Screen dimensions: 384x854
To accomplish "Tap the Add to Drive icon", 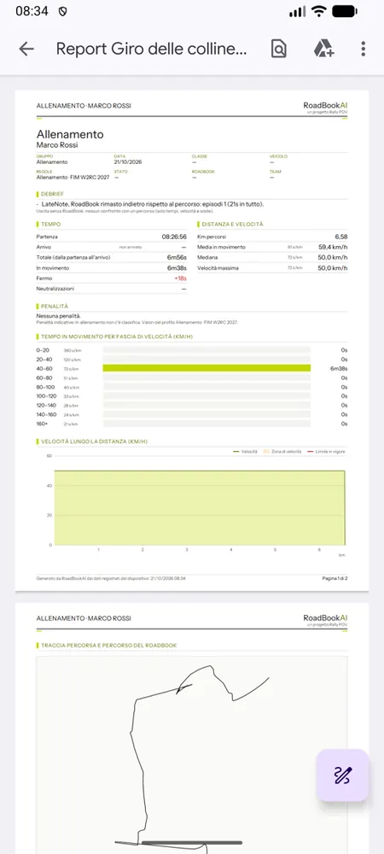I will [x=323, y=49].
